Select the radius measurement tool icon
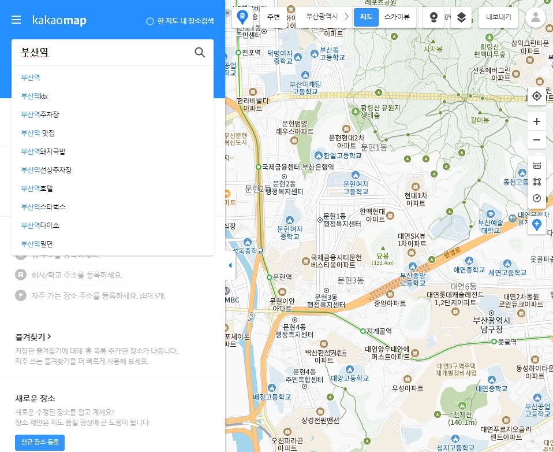The height and width of the screenshot is (452, 553). click(x=537, y=198)
